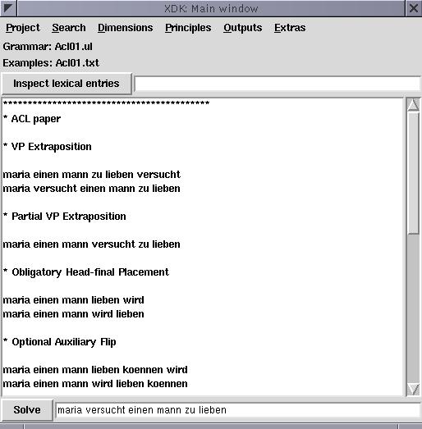Select example 'maria einen mann lieben koennen wird'

click(x=95, y=370)
